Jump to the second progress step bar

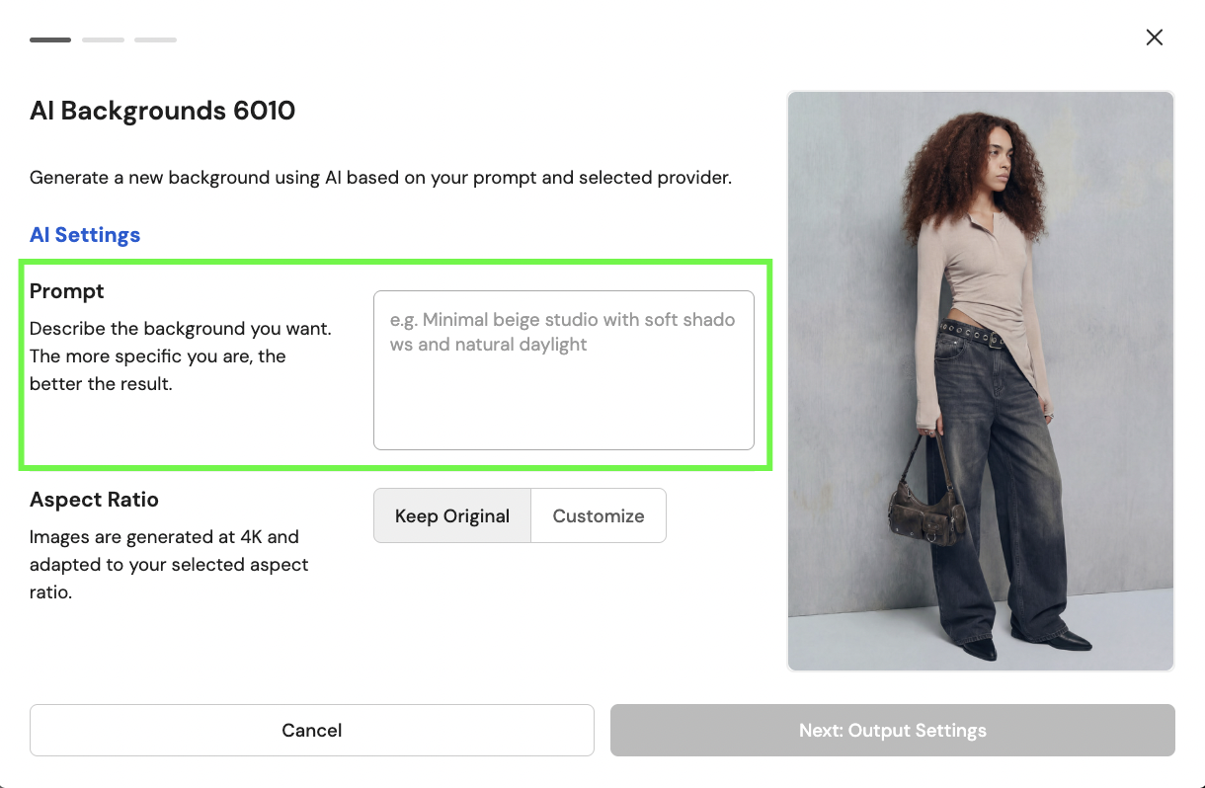(x=103, y=39)
